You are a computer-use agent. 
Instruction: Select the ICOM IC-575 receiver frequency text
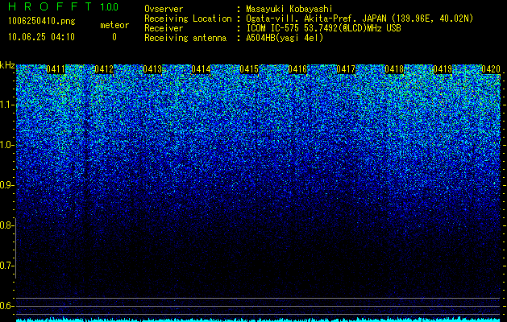[x=323, y=28]
